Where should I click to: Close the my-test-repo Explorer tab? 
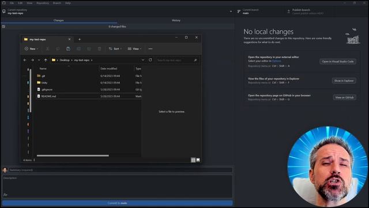[69, 39]
